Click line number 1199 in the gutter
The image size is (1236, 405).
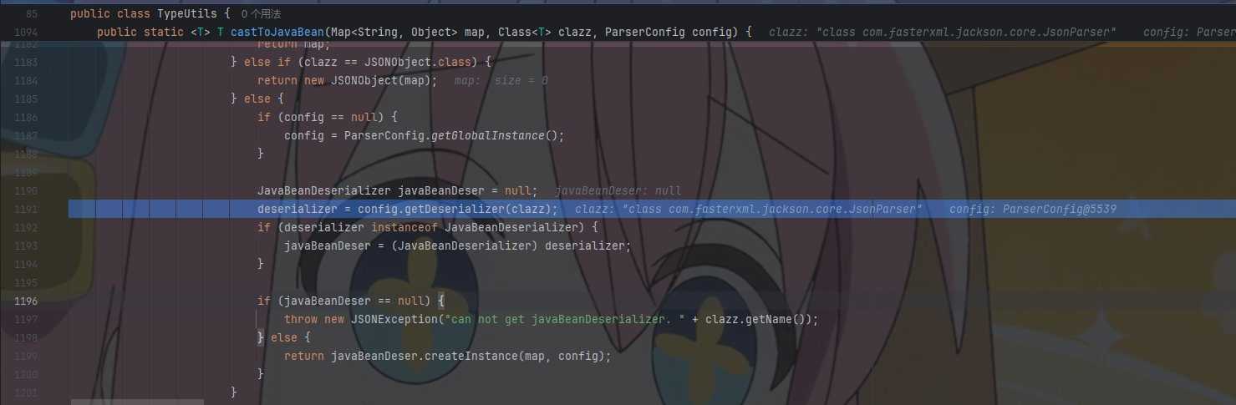click(25, 356)
